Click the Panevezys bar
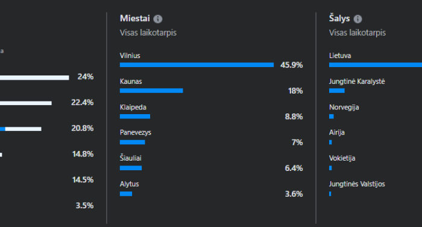Viewport: 422px width, 227px height. tap(133, 142)
